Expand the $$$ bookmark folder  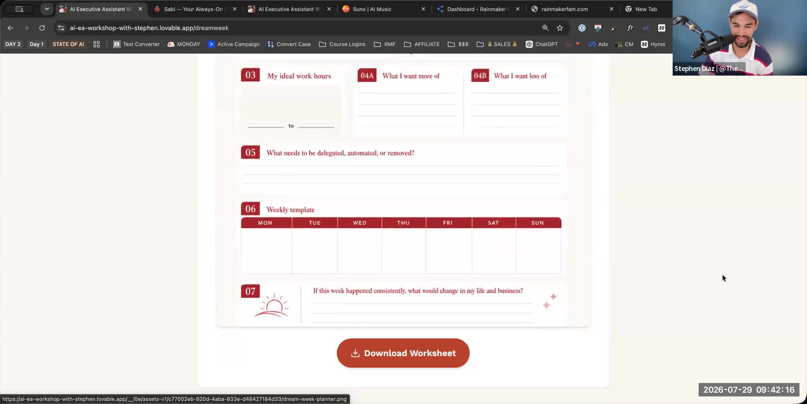coord(458,44)
